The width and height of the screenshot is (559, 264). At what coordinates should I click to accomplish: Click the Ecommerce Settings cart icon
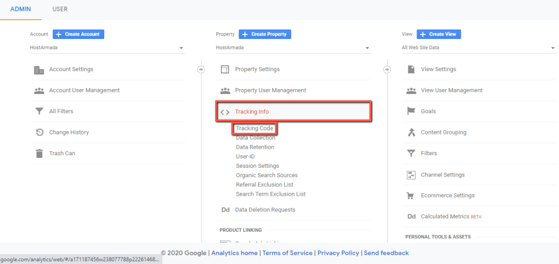(x=411, y=196)
